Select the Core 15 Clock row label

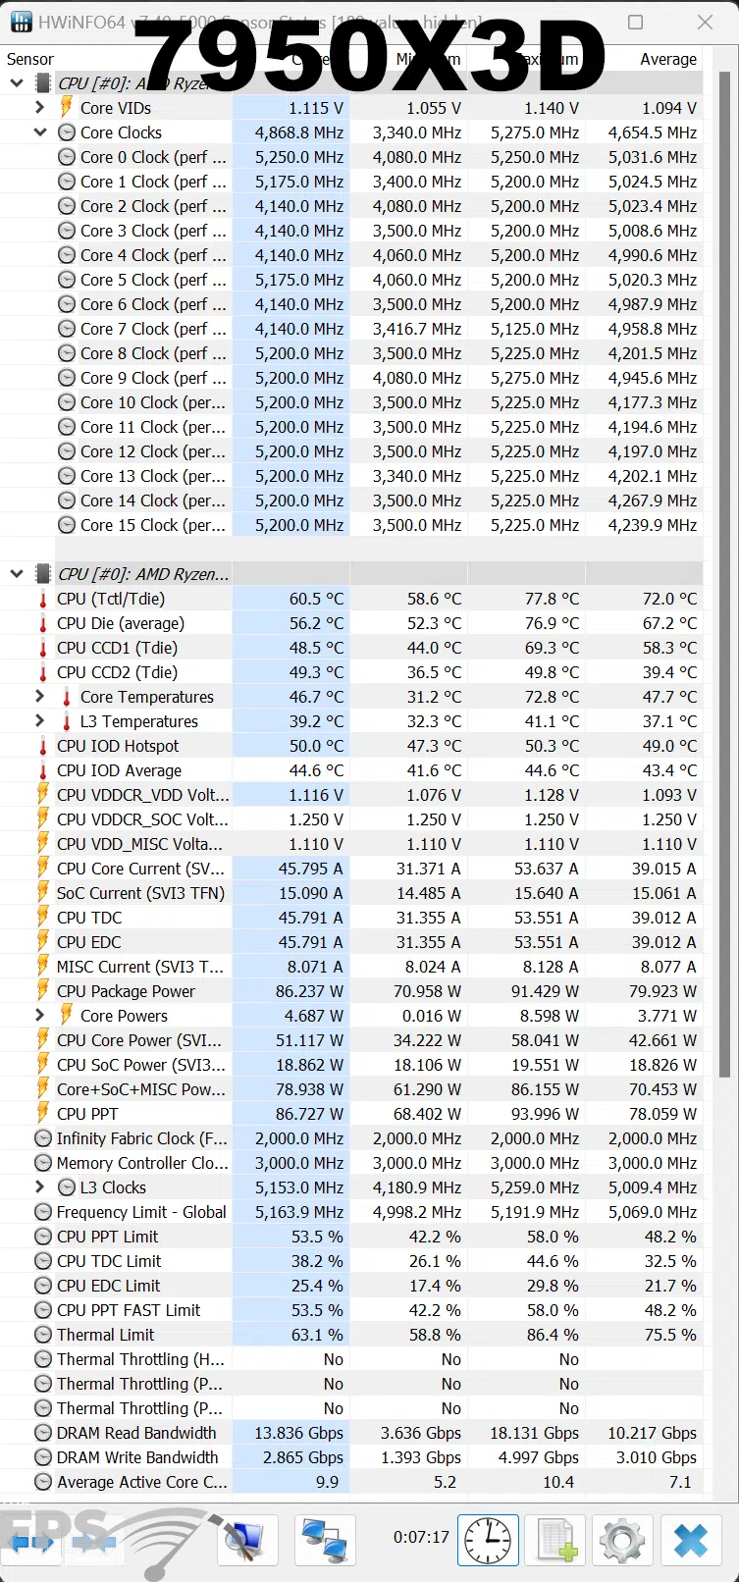(153, 525)
